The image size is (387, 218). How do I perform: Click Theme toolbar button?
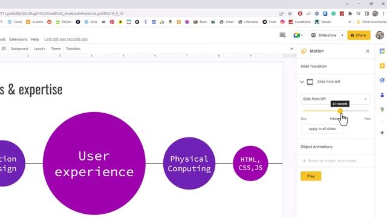click(56, 48)
